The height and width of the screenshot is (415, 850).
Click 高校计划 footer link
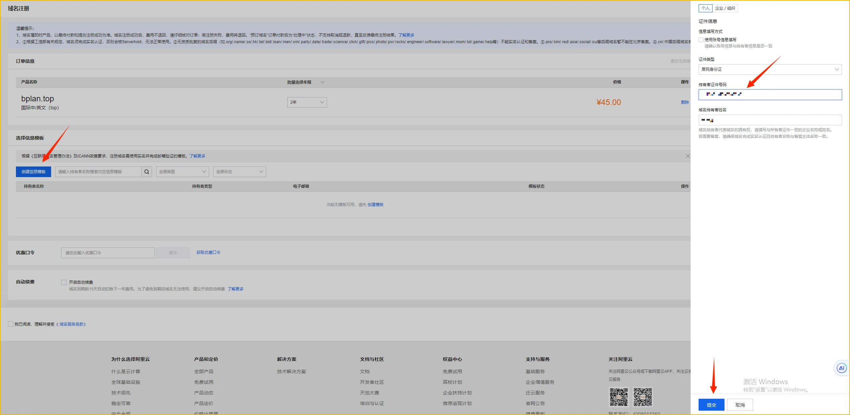[452, 382]
